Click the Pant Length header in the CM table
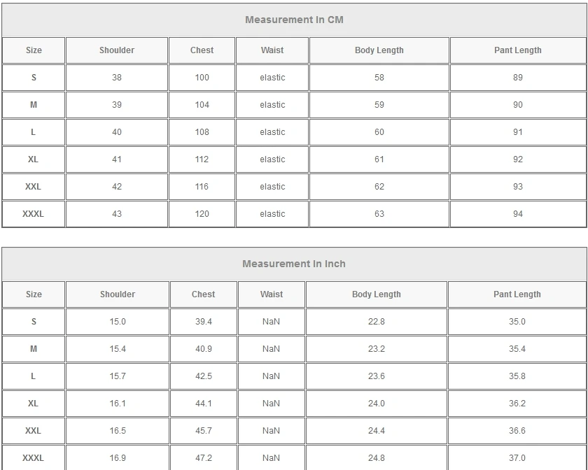 pyautogui.click(x=518, y=50)
